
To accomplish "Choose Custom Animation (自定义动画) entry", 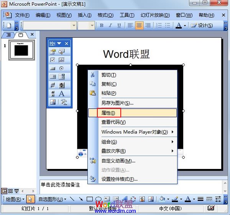I will pyautogui.click(x=133, y=161).
